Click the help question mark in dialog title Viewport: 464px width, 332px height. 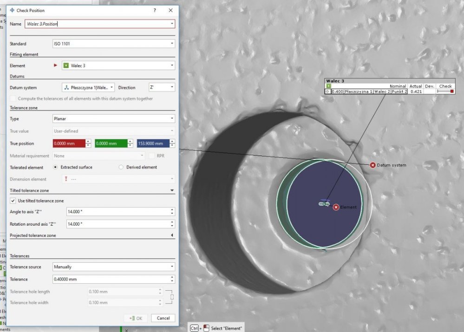tap(155, 10)
